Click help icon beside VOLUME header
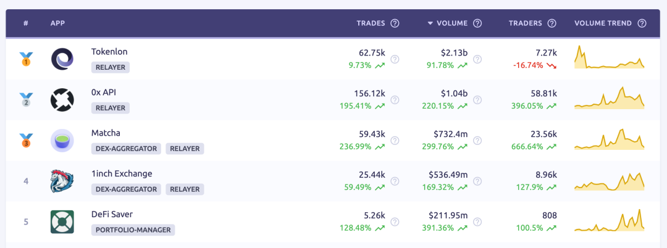 pos(477,23)
